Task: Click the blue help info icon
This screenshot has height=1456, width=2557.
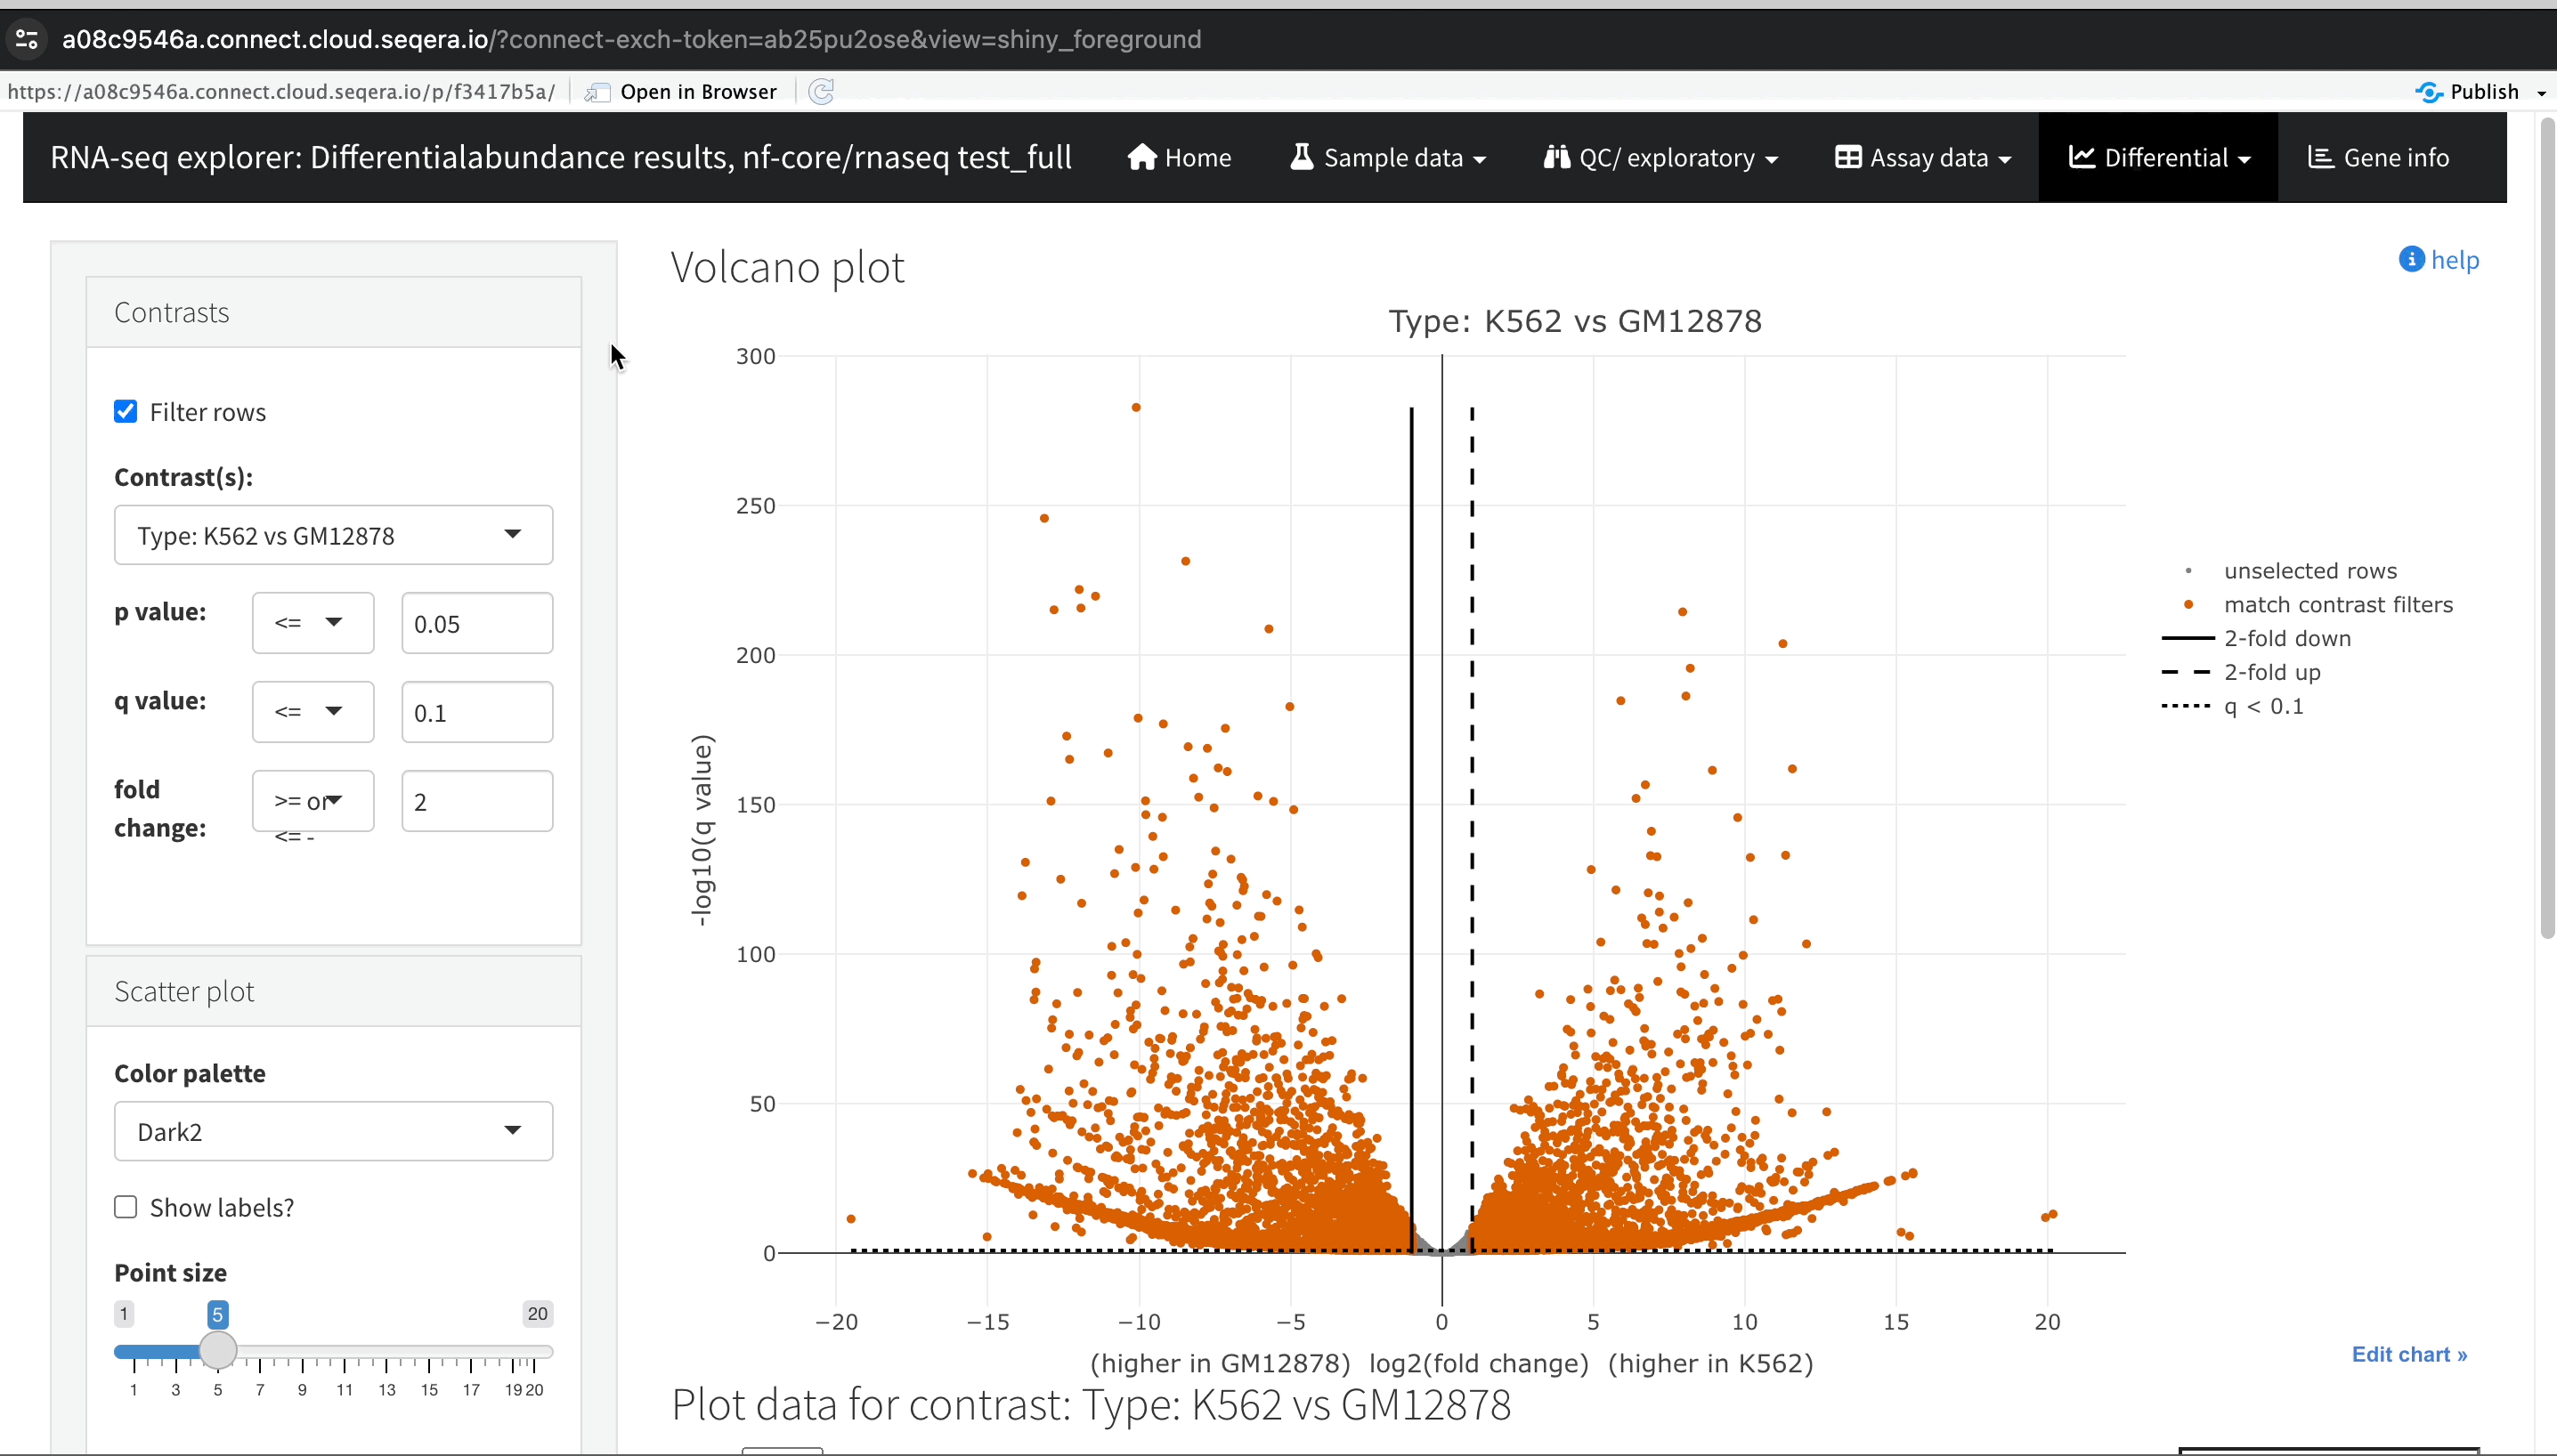Action: tap(2411, 259)
